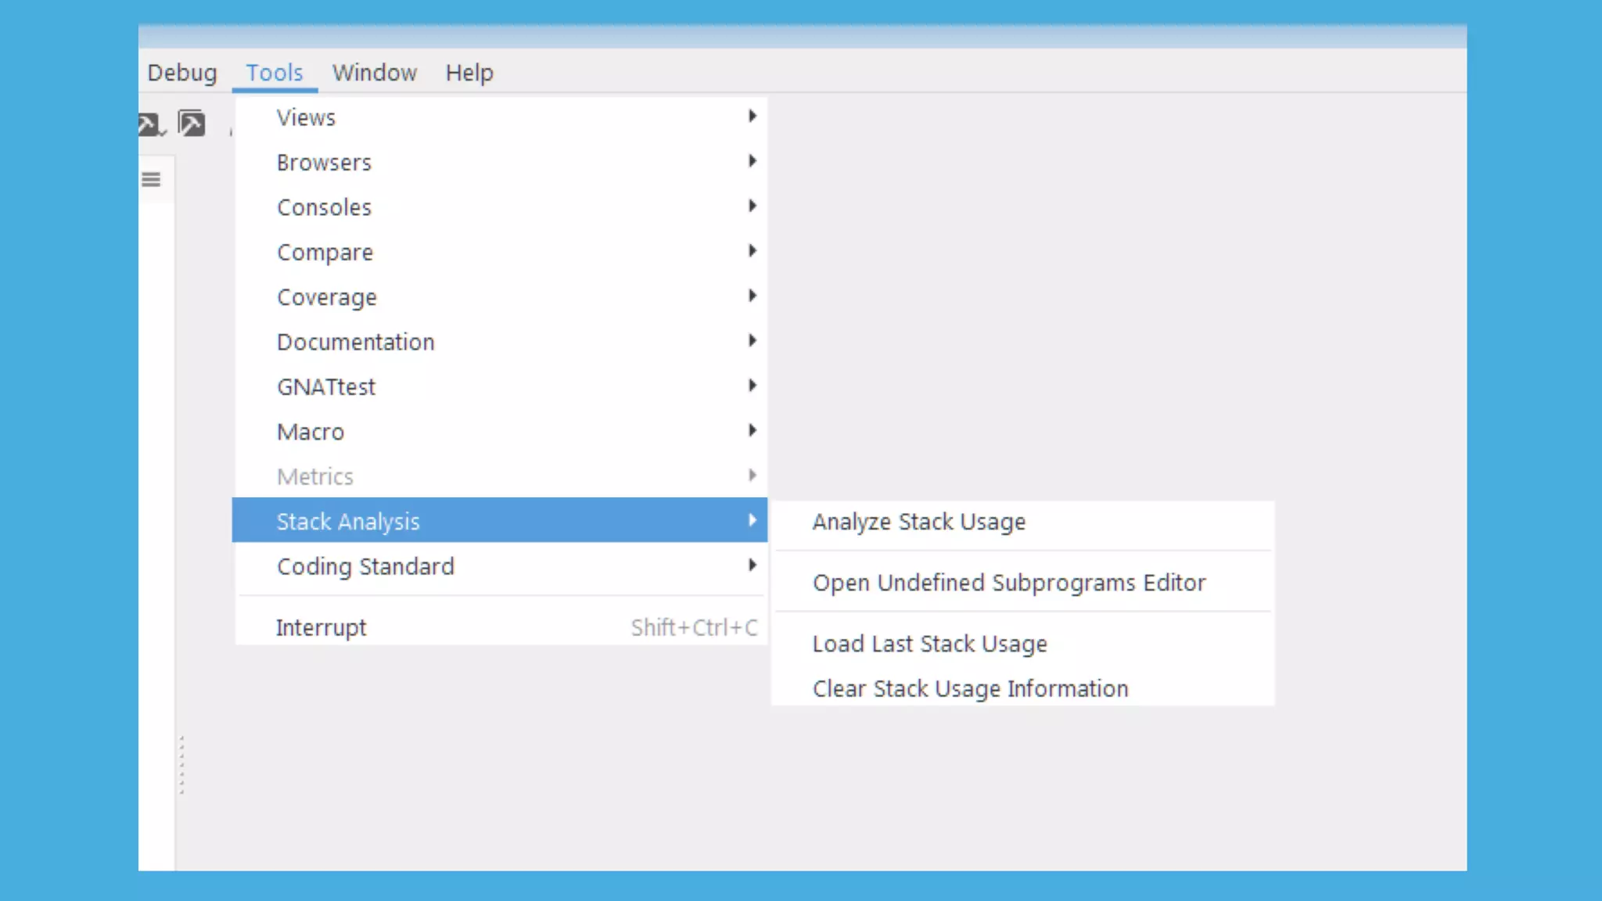Open the Debug menu

[x=181, y=73]
